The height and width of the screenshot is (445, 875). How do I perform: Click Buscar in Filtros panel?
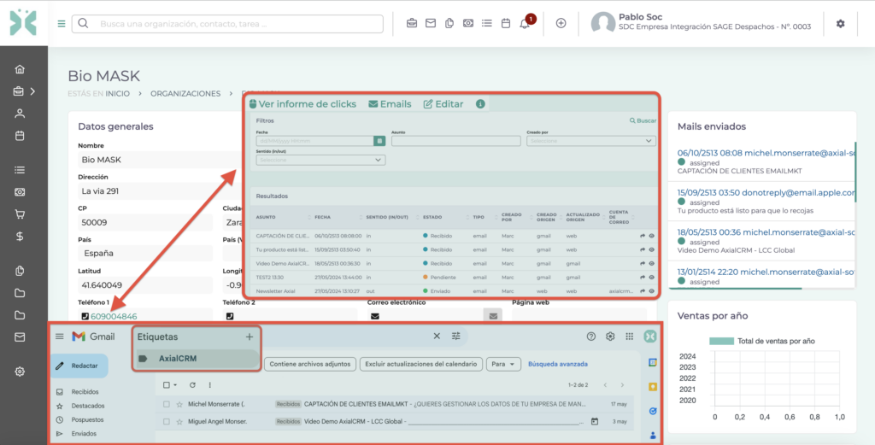point(643,120)
